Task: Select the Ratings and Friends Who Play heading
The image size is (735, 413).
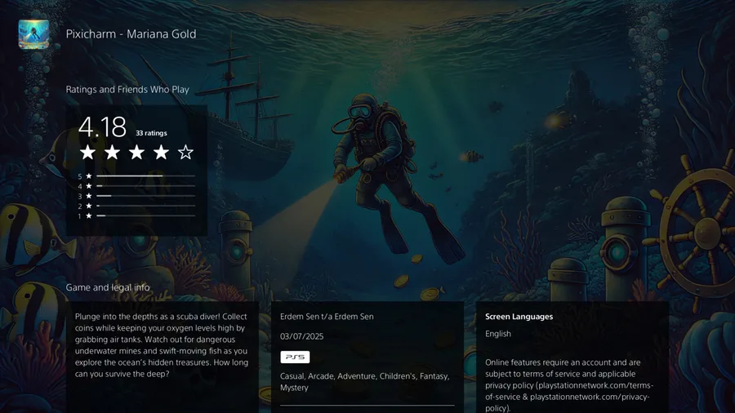Action: [x=127, y=90]
